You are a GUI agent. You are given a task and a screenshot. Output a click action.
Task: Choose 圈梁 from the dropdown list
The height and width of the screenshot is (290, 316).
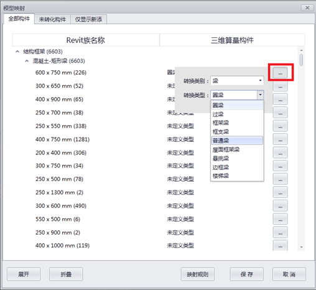(x=237, y=105)
